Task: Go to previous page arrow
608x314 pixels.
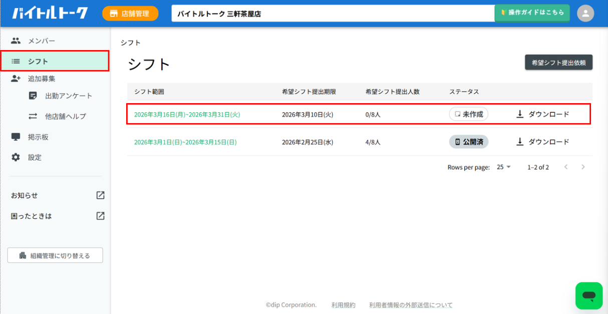Action: 566,167
